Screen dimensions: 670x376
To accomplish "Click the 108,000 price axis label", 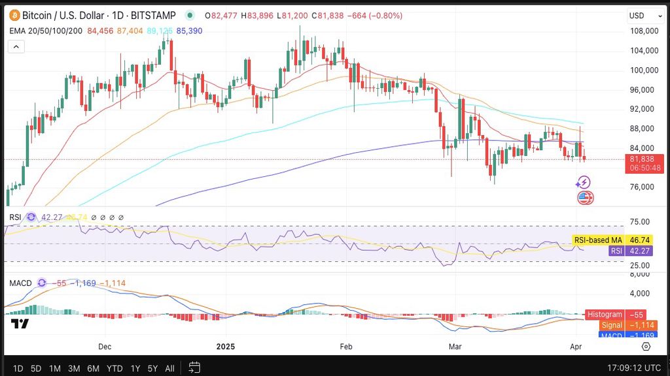I will point(644,31).
